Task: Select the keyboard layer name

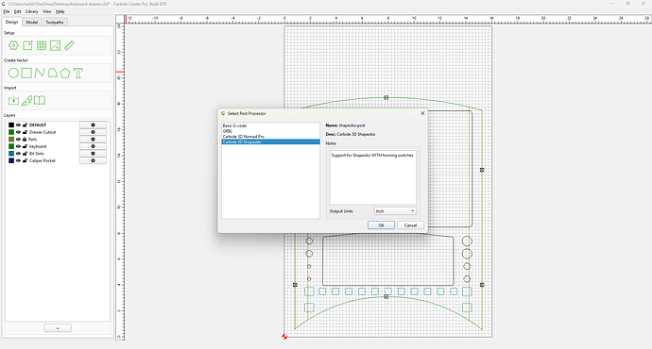Action: click(x=38, y=146)
